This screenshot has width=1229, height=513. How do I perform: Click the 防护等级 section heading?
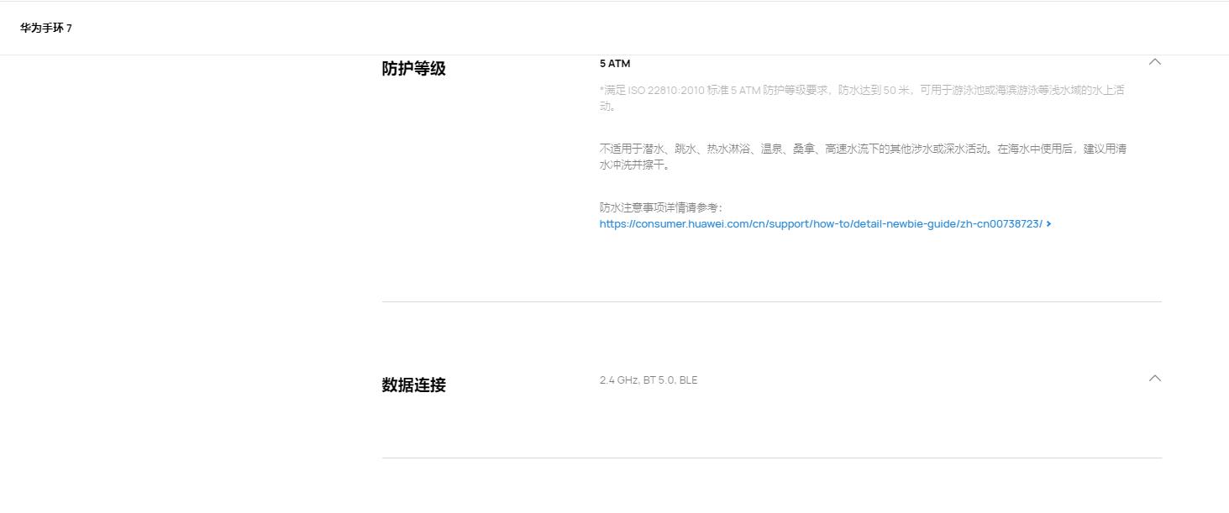pyautogui.click(x=413, y=69)
